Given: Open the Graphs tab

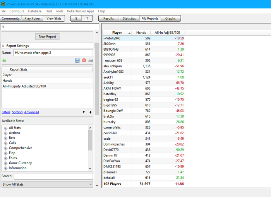Looking at the screenshot, I should tap(170, 18).
